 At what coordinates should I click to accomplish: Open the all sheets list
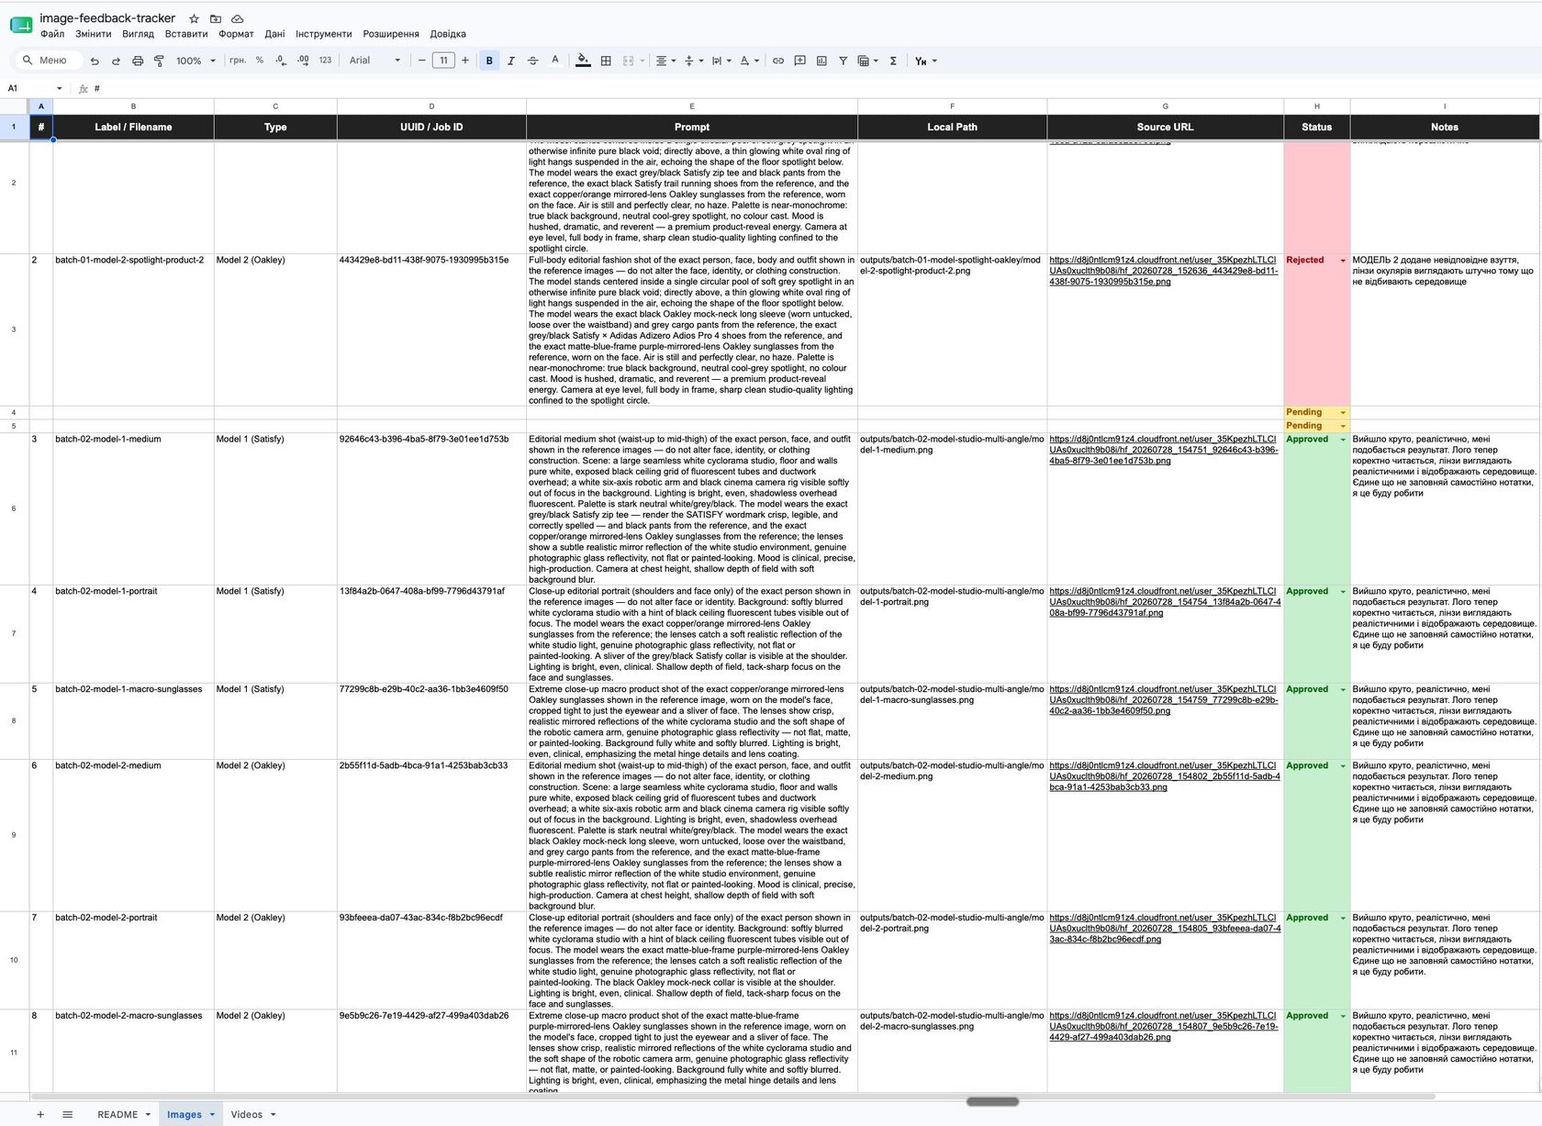click(x=67, y=1114)
